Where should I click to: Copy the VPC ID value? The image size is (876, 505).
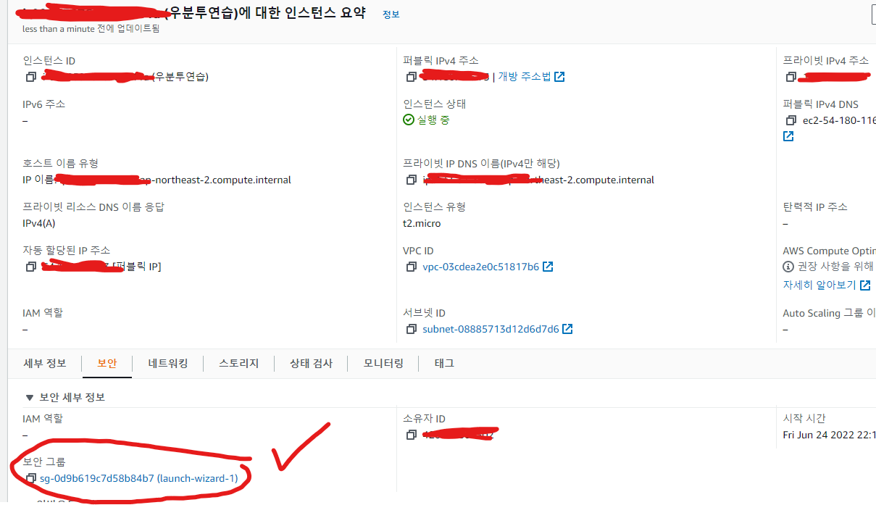click(x=412, y=267)
